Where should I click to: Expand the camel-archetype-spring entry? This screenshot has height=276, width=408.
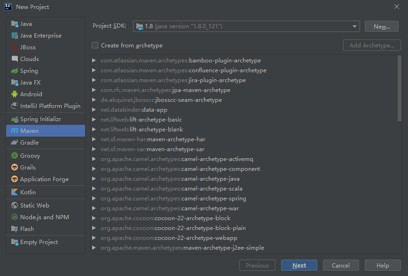(94, 199)
